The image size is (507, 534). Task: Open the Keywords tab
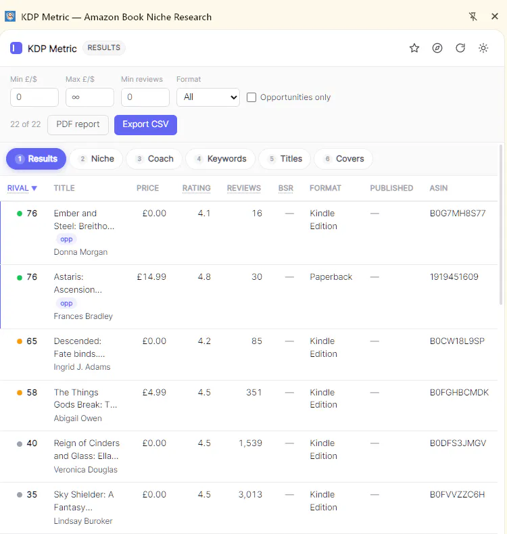[x=220, y=159]
